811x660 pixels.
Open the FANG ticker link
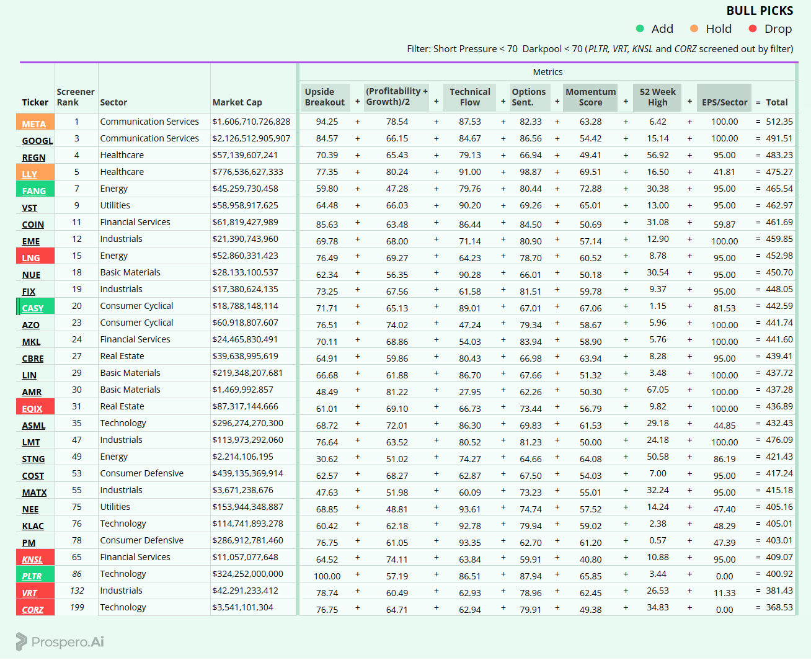[x=34, y=191]
